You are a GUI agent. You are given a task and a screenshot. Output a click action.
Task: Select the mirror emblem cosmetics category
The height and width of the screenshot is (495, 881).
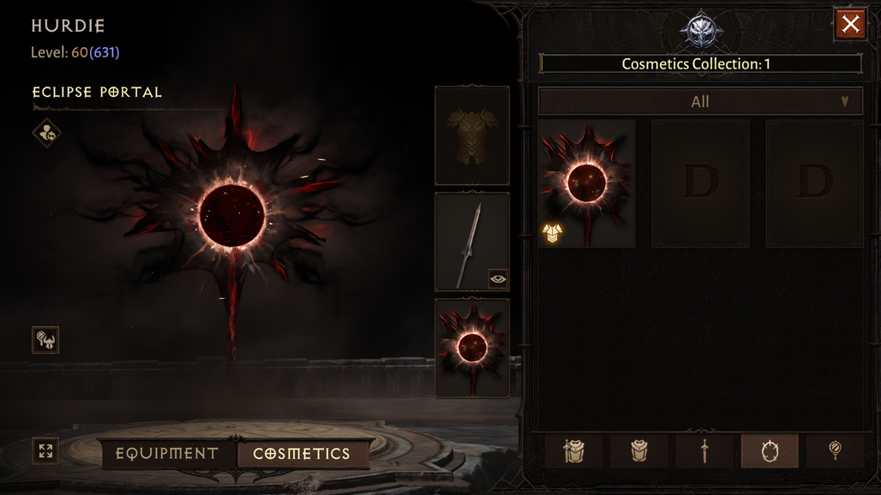point(835,450)
